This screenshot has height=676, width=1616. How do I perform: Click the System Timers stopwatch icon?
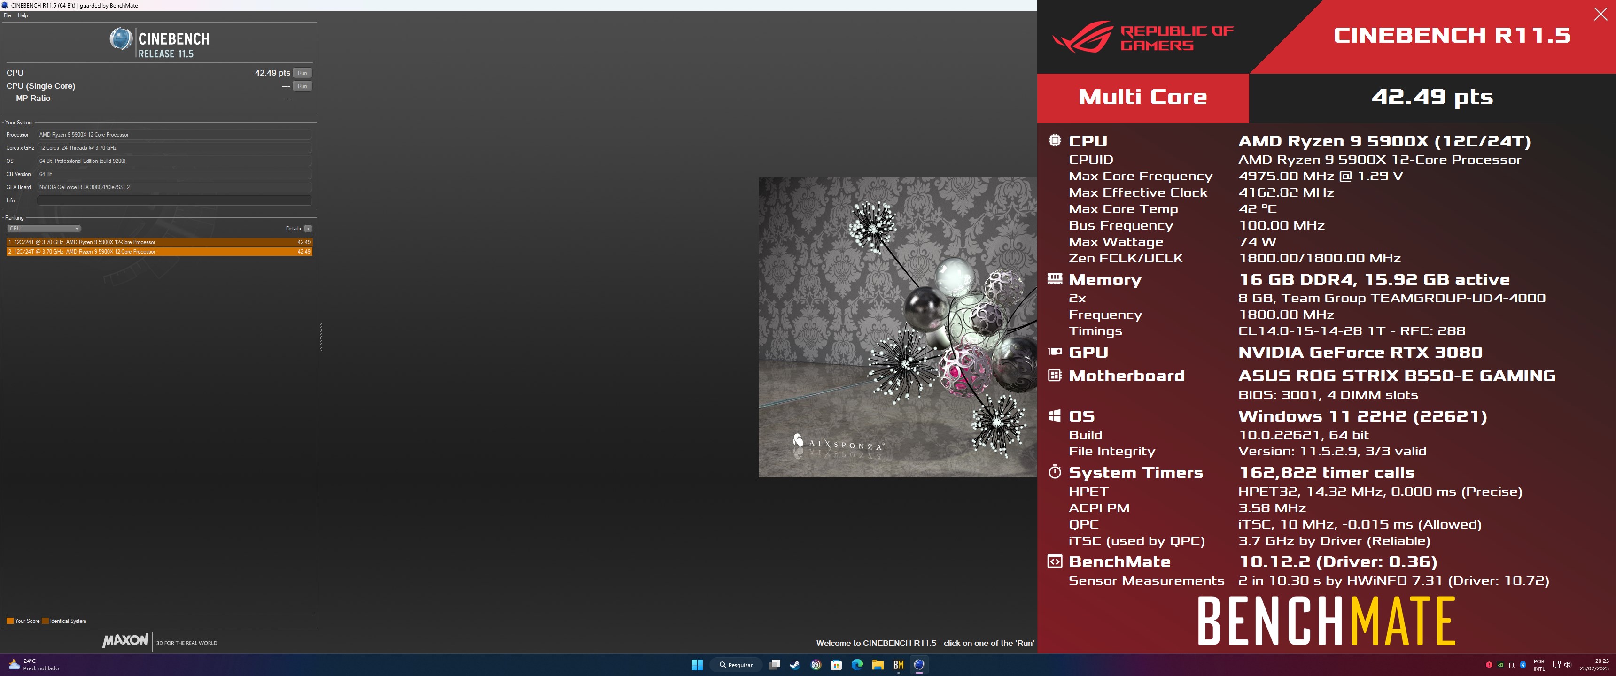[1055, 472]
